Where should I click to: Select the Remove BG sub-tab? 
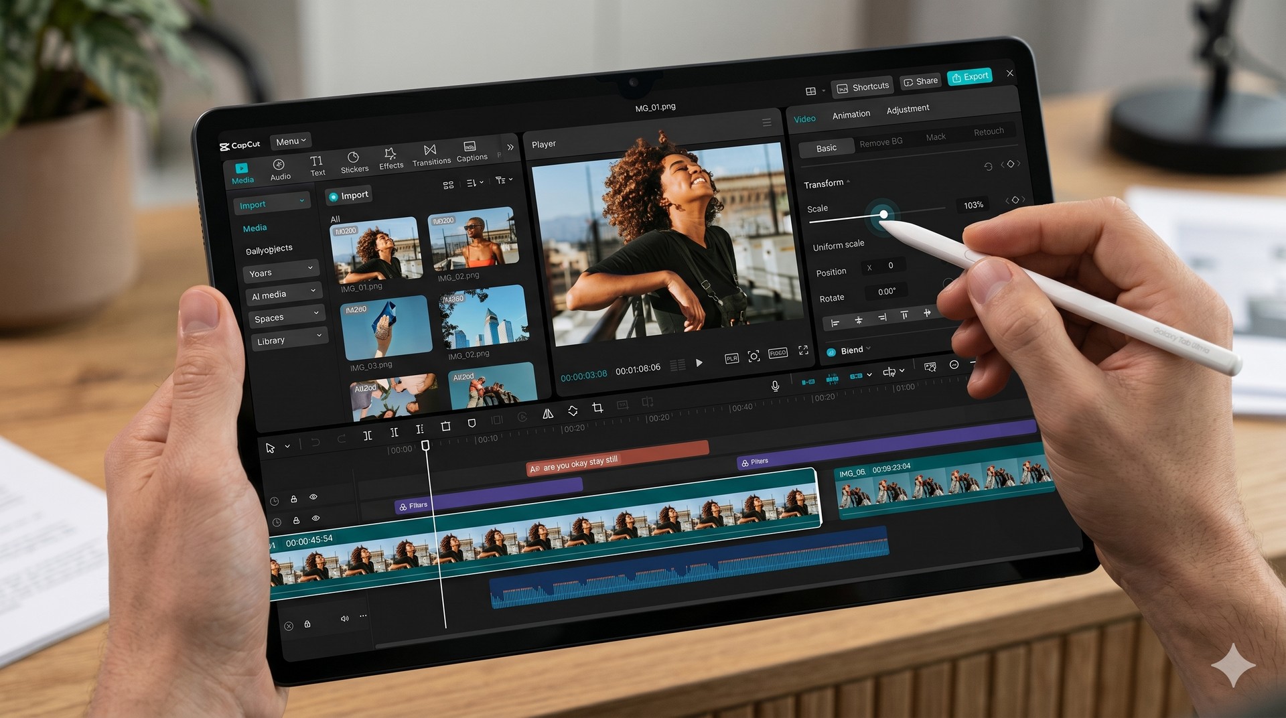tap(881, 142)
